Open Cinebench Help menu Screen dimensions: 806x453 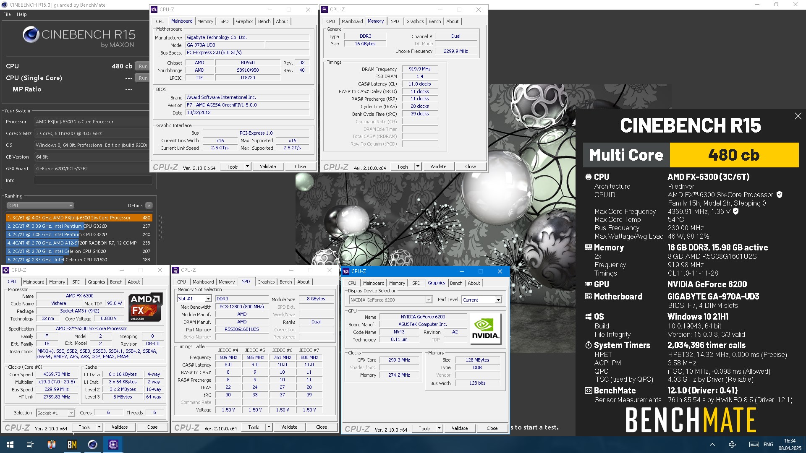click(21, 14)
